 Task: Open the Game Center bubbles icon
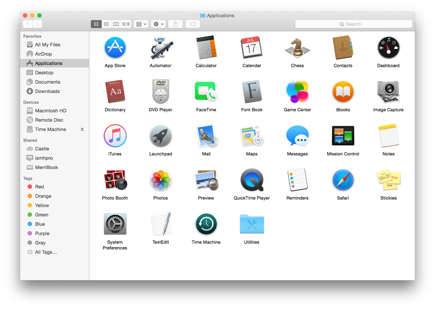297,92
